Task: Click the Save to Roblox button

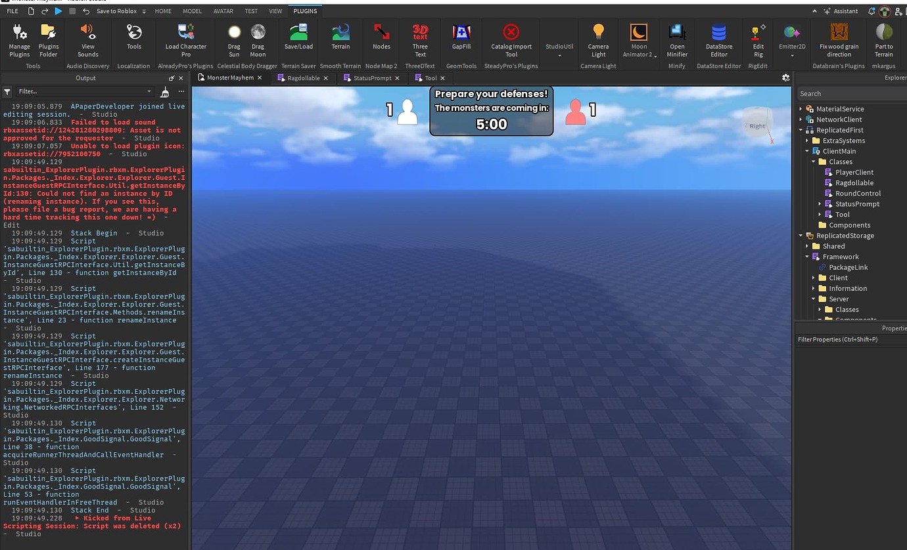Action: pyautogui.click(x=115, y=11)
